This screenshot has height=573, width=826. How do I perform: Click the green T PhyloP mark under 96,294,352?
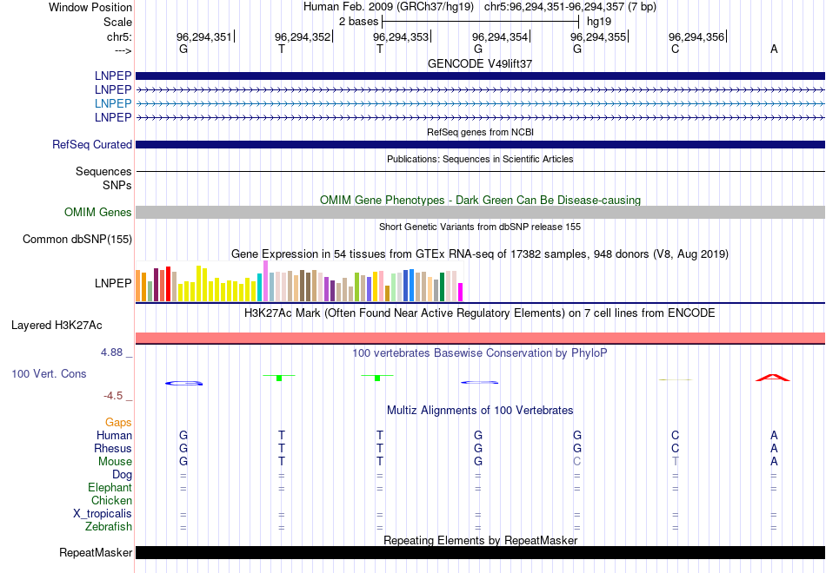(279, 378)
